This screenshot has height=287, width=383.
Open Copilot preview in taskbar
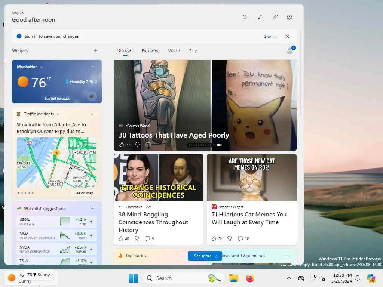click(x=371, y=278)
